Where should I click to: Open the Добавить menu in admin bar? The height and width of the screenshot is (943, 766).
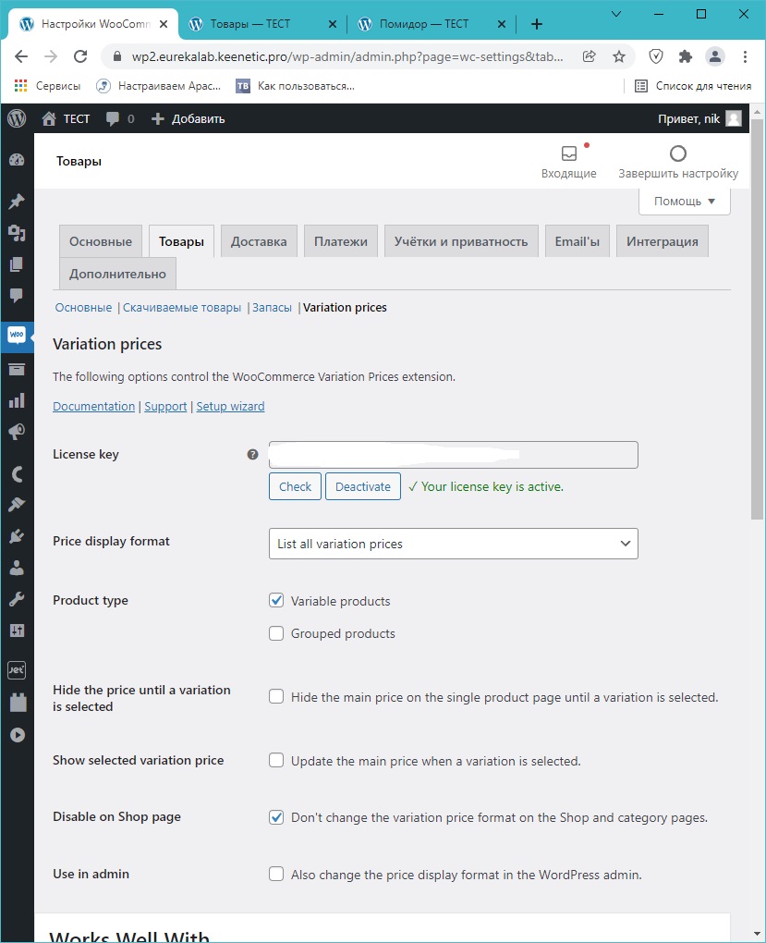point(188,118)
